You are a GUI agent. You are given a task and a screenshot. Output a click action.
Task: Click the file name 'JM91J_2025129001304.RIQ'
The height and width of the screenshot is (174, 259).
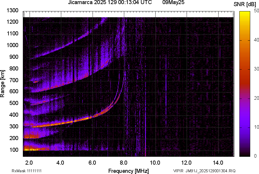[x=210, y=171]
